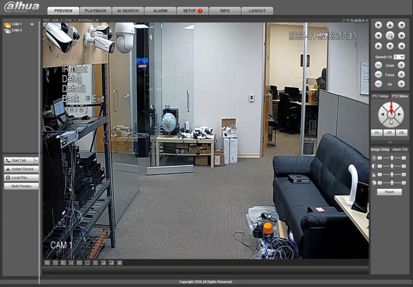
Task: Pan camera right with PTZ right arrow
Action: click(402, 36)
